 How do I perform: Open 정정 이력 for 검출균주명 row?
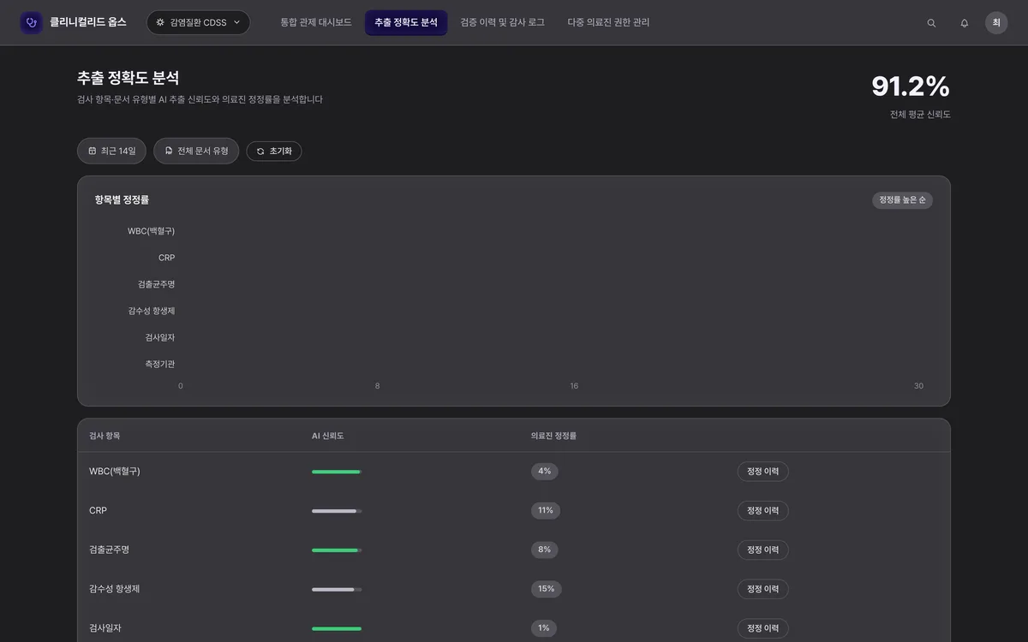(x=762, y=550)
